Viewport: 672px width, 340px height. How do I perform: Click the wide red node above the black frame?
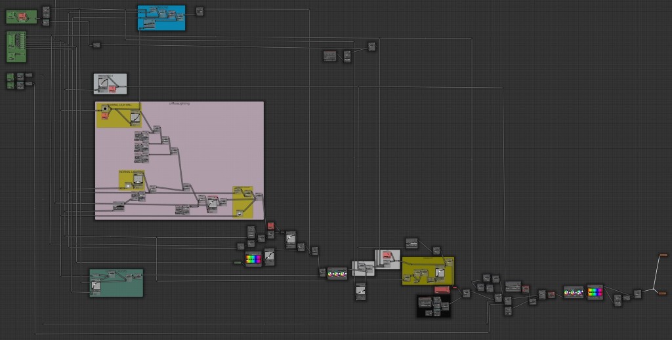tap(442, 289)
